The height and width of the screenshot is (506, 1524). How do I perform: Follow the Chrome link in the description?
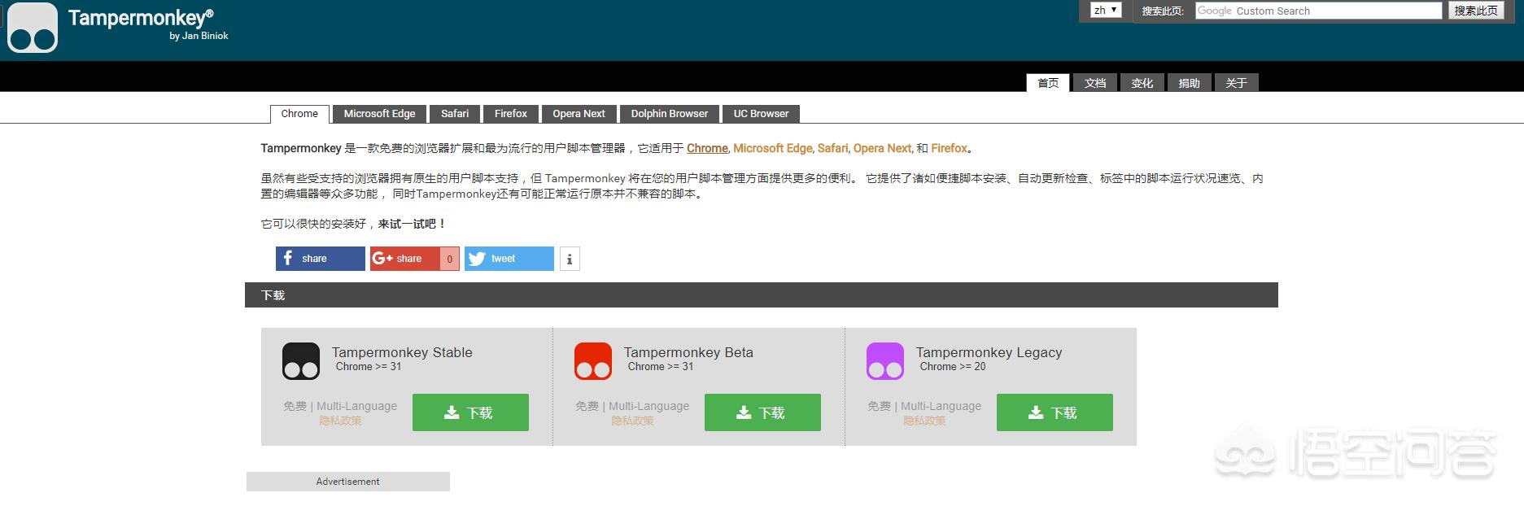point(707,148)
